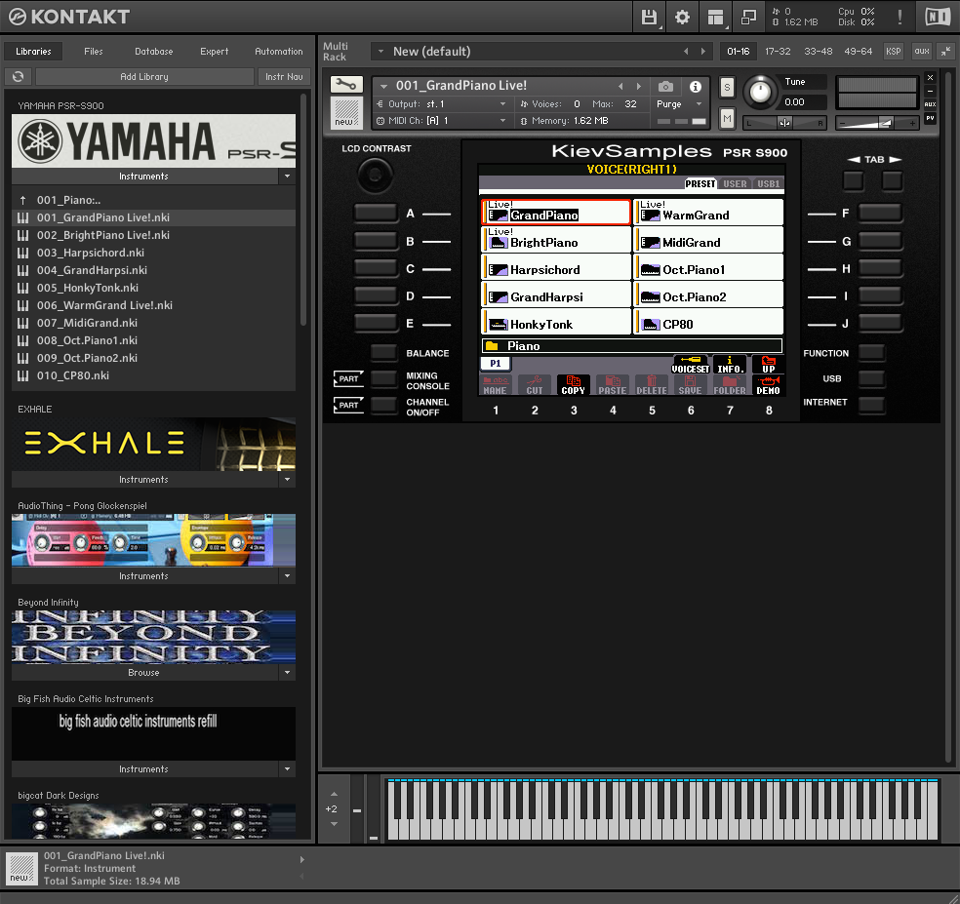The image size is (960, 904).
Task: Click the FOLDER icon on LCD
Action: (x=730, y=385)
